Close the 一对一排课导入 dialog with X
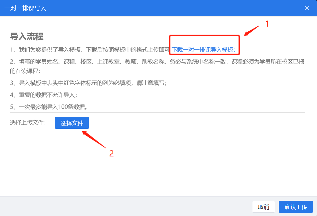This screenshot has height=216, width=317. 307,8
